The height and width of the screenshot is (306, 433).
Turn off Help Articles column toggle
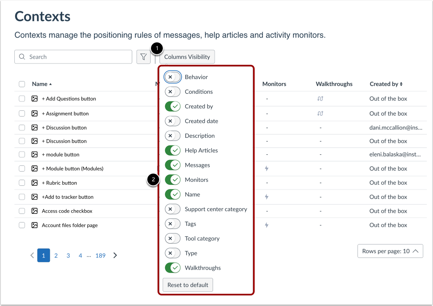pos(173,150)
